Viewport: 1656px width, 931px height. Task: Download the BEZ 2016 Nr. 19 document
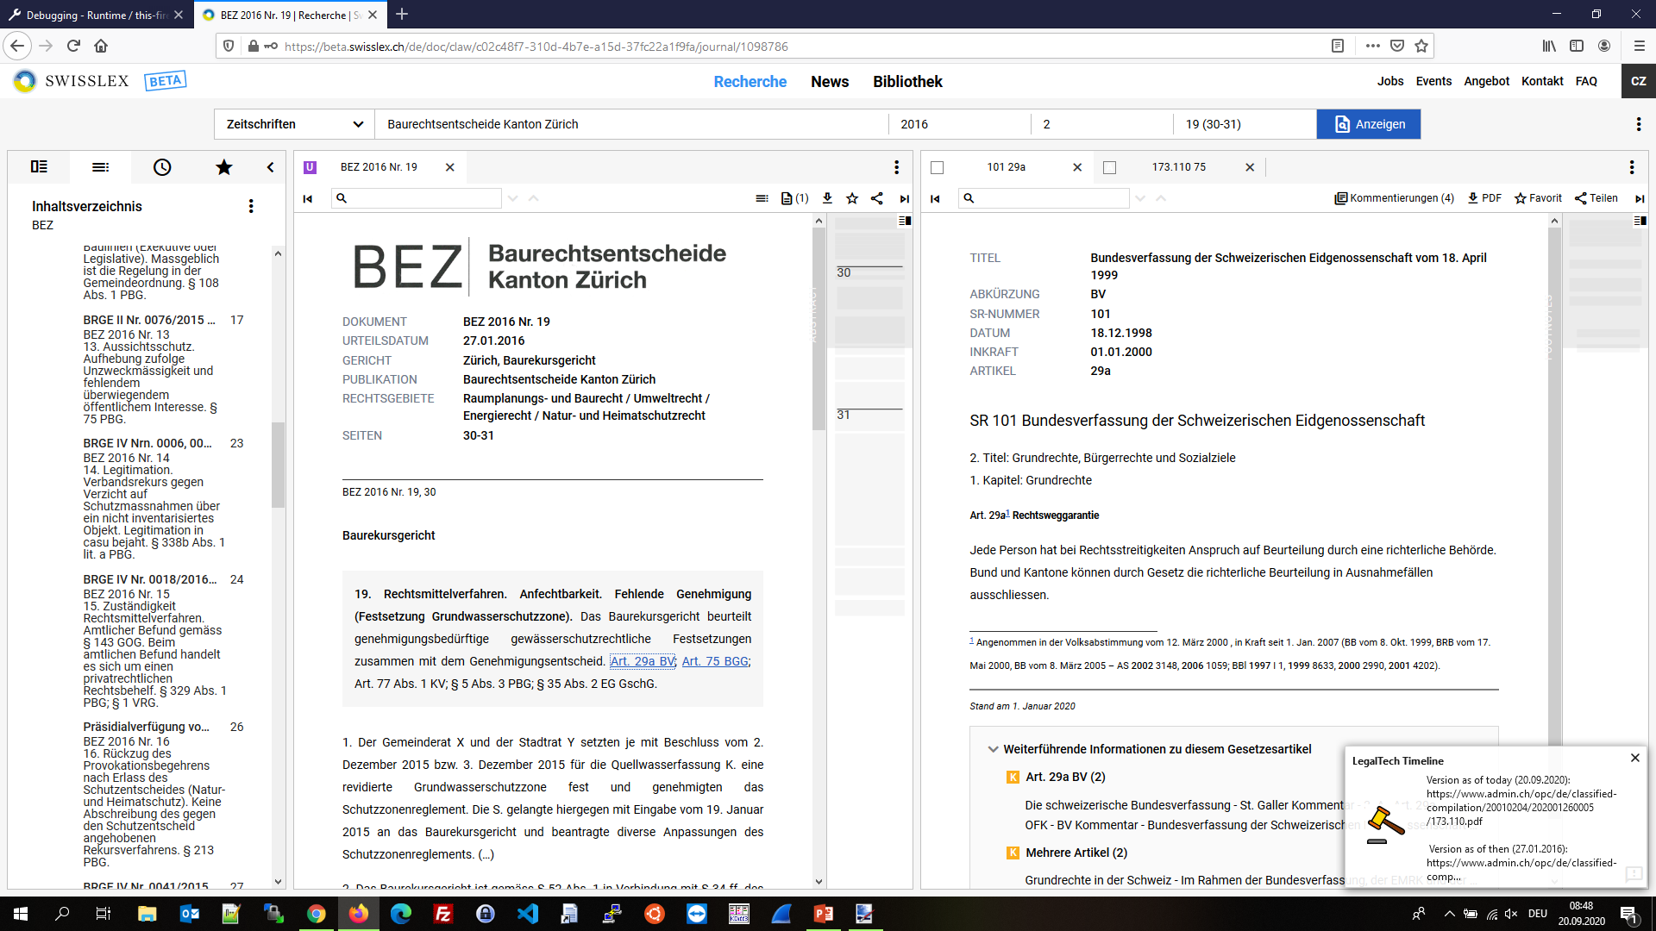point(827,198)
